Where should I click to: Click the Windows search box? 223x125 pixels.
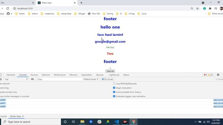(31, 122)
